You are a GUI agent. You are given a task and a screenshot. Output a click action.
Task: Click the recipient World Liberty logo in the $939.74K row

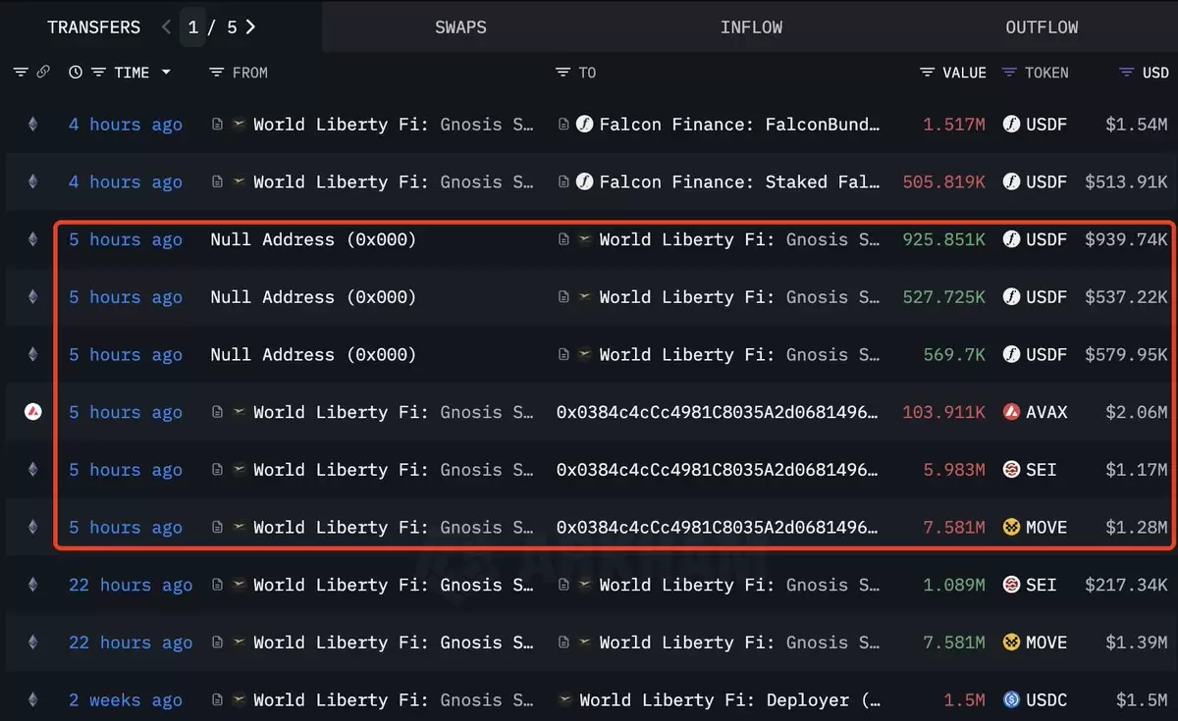coord(584,239)
